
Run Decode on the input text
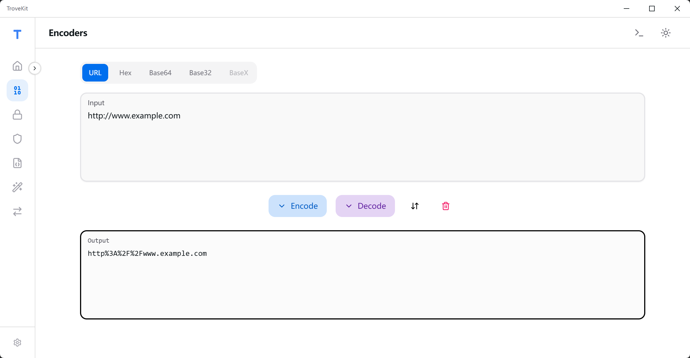pos(371,206)
